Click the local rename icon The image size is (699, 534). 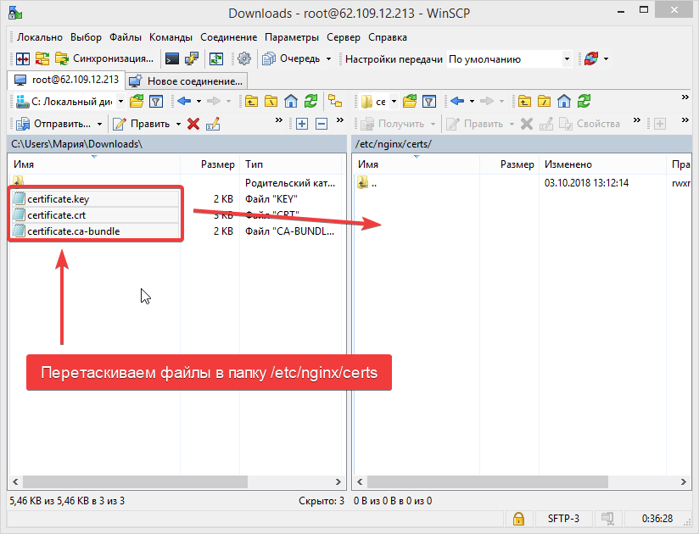[x=213, y=124]
